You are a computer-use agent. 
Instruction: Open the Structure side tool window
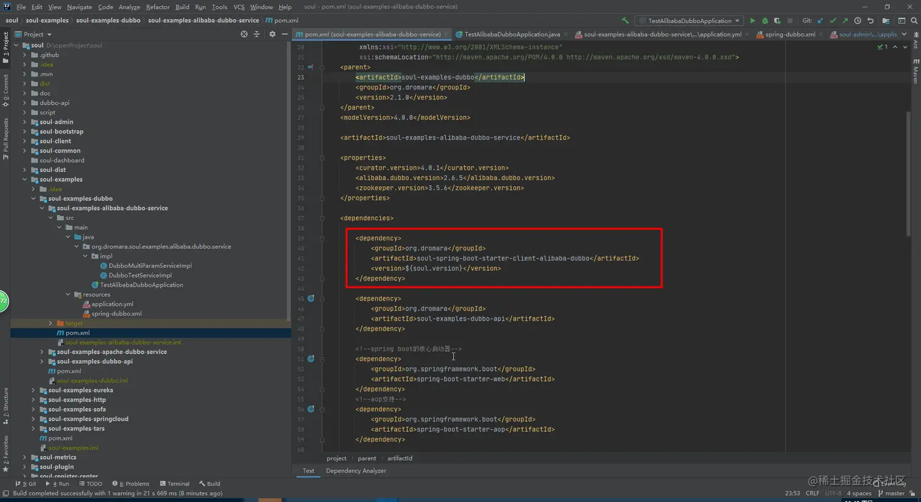[x=5, y=406]
